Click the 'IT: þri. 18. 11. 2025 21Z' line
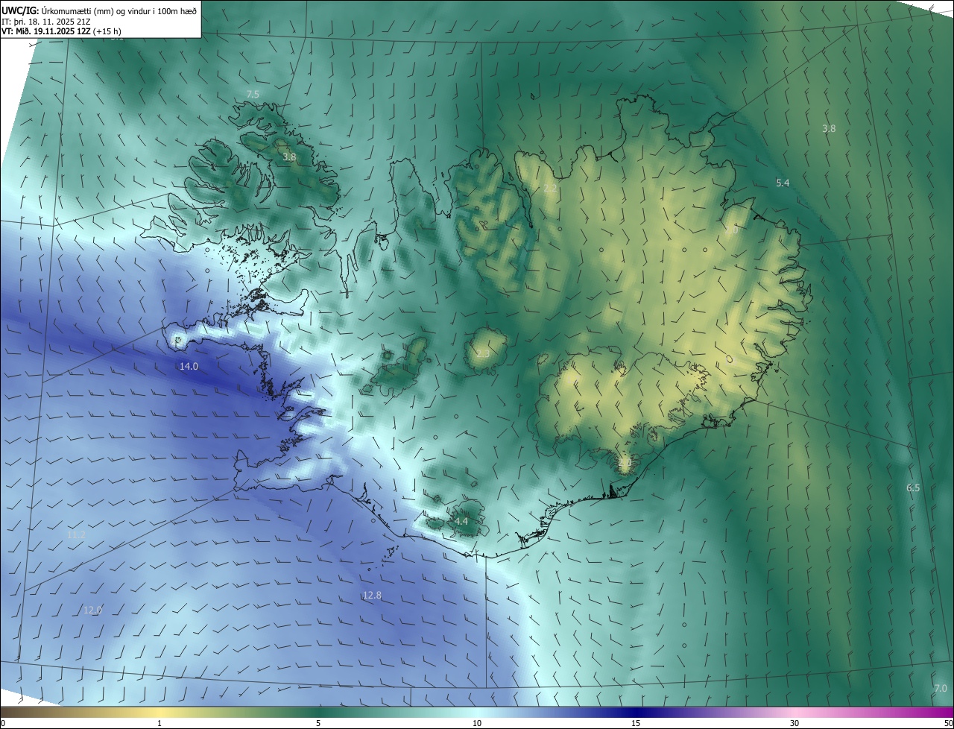The height and width of the screenshot is (729, 954). 45,22
